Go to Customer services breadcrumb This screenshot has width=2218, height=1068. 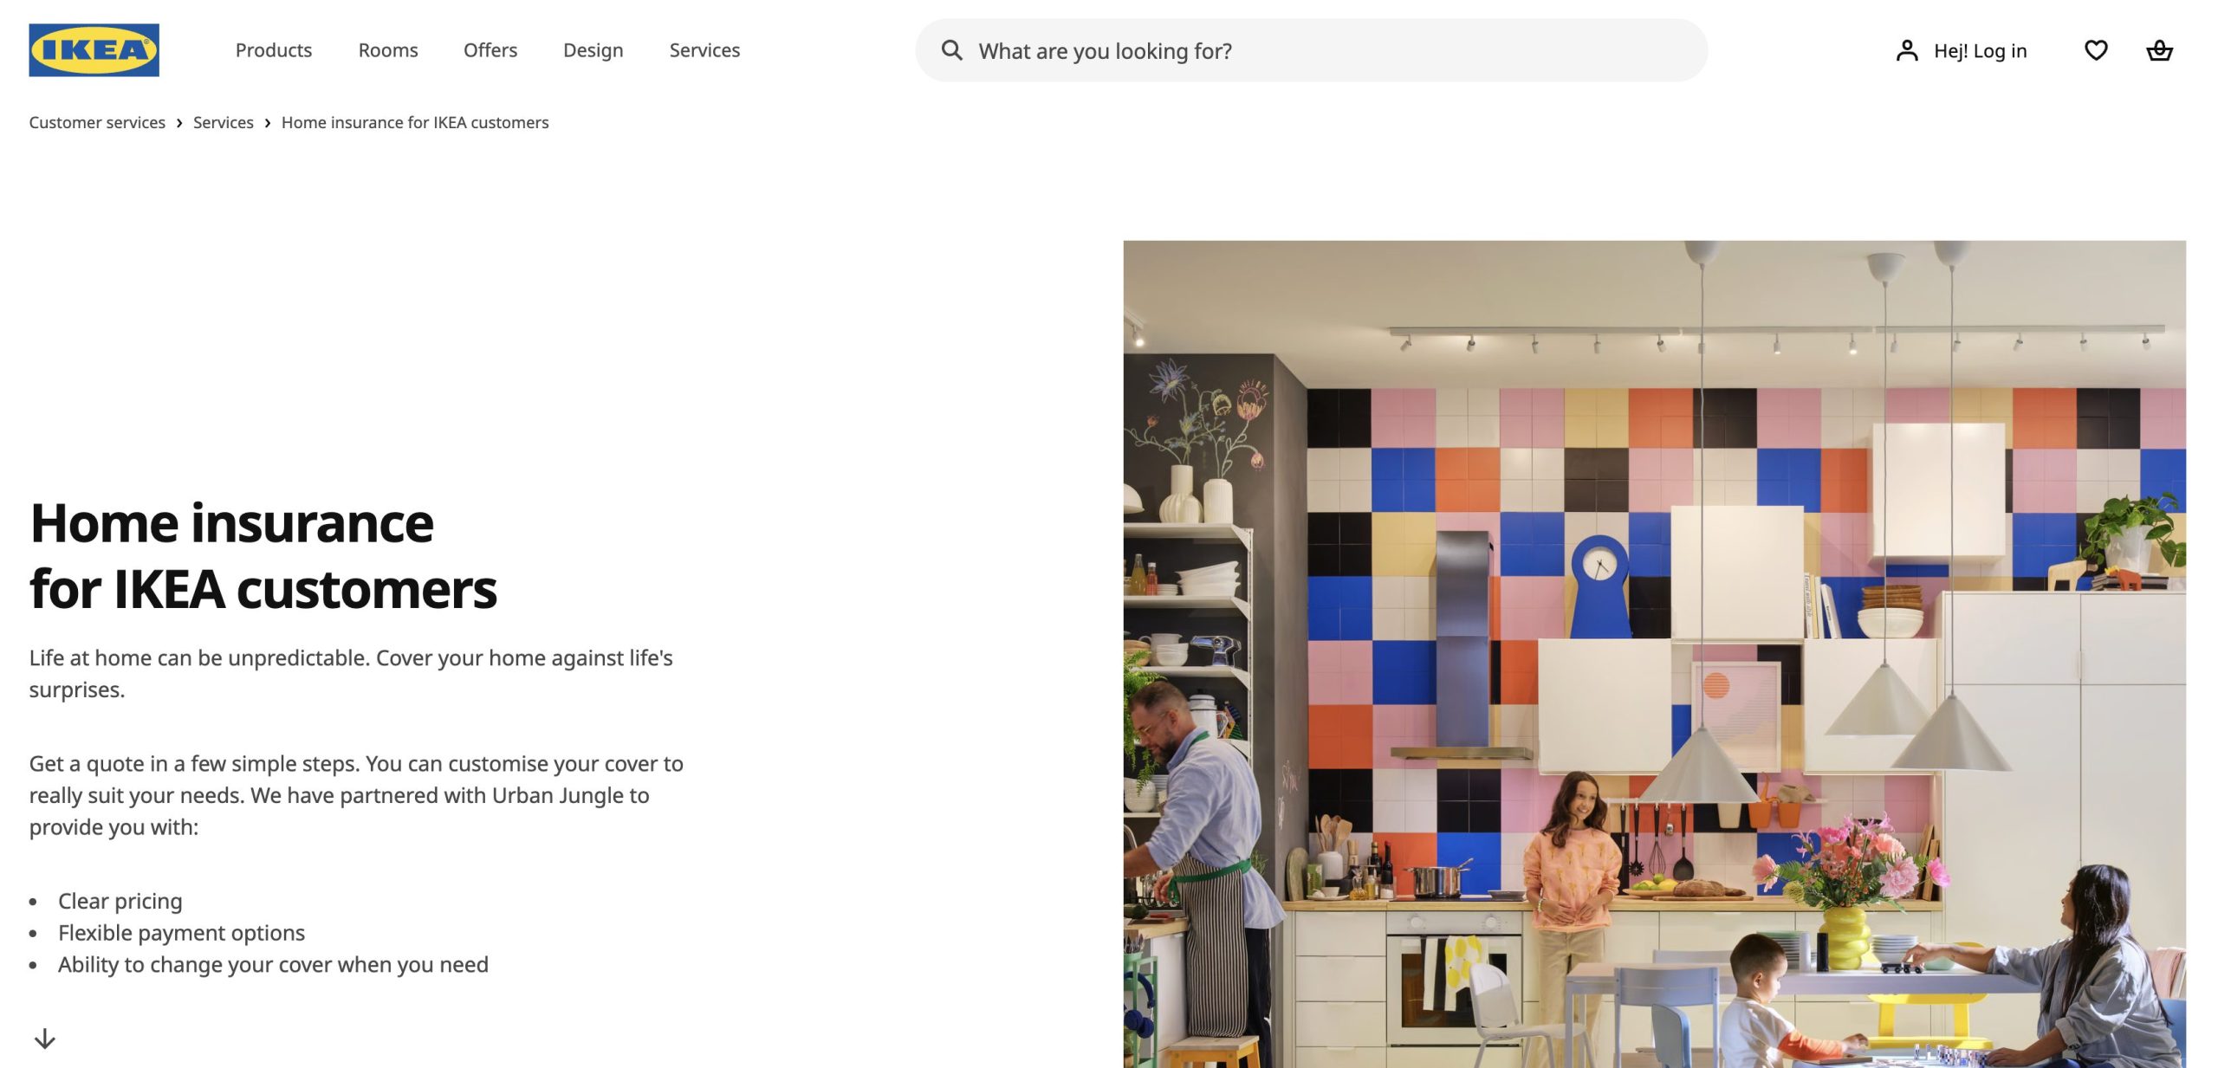click(x=97, y=122)
